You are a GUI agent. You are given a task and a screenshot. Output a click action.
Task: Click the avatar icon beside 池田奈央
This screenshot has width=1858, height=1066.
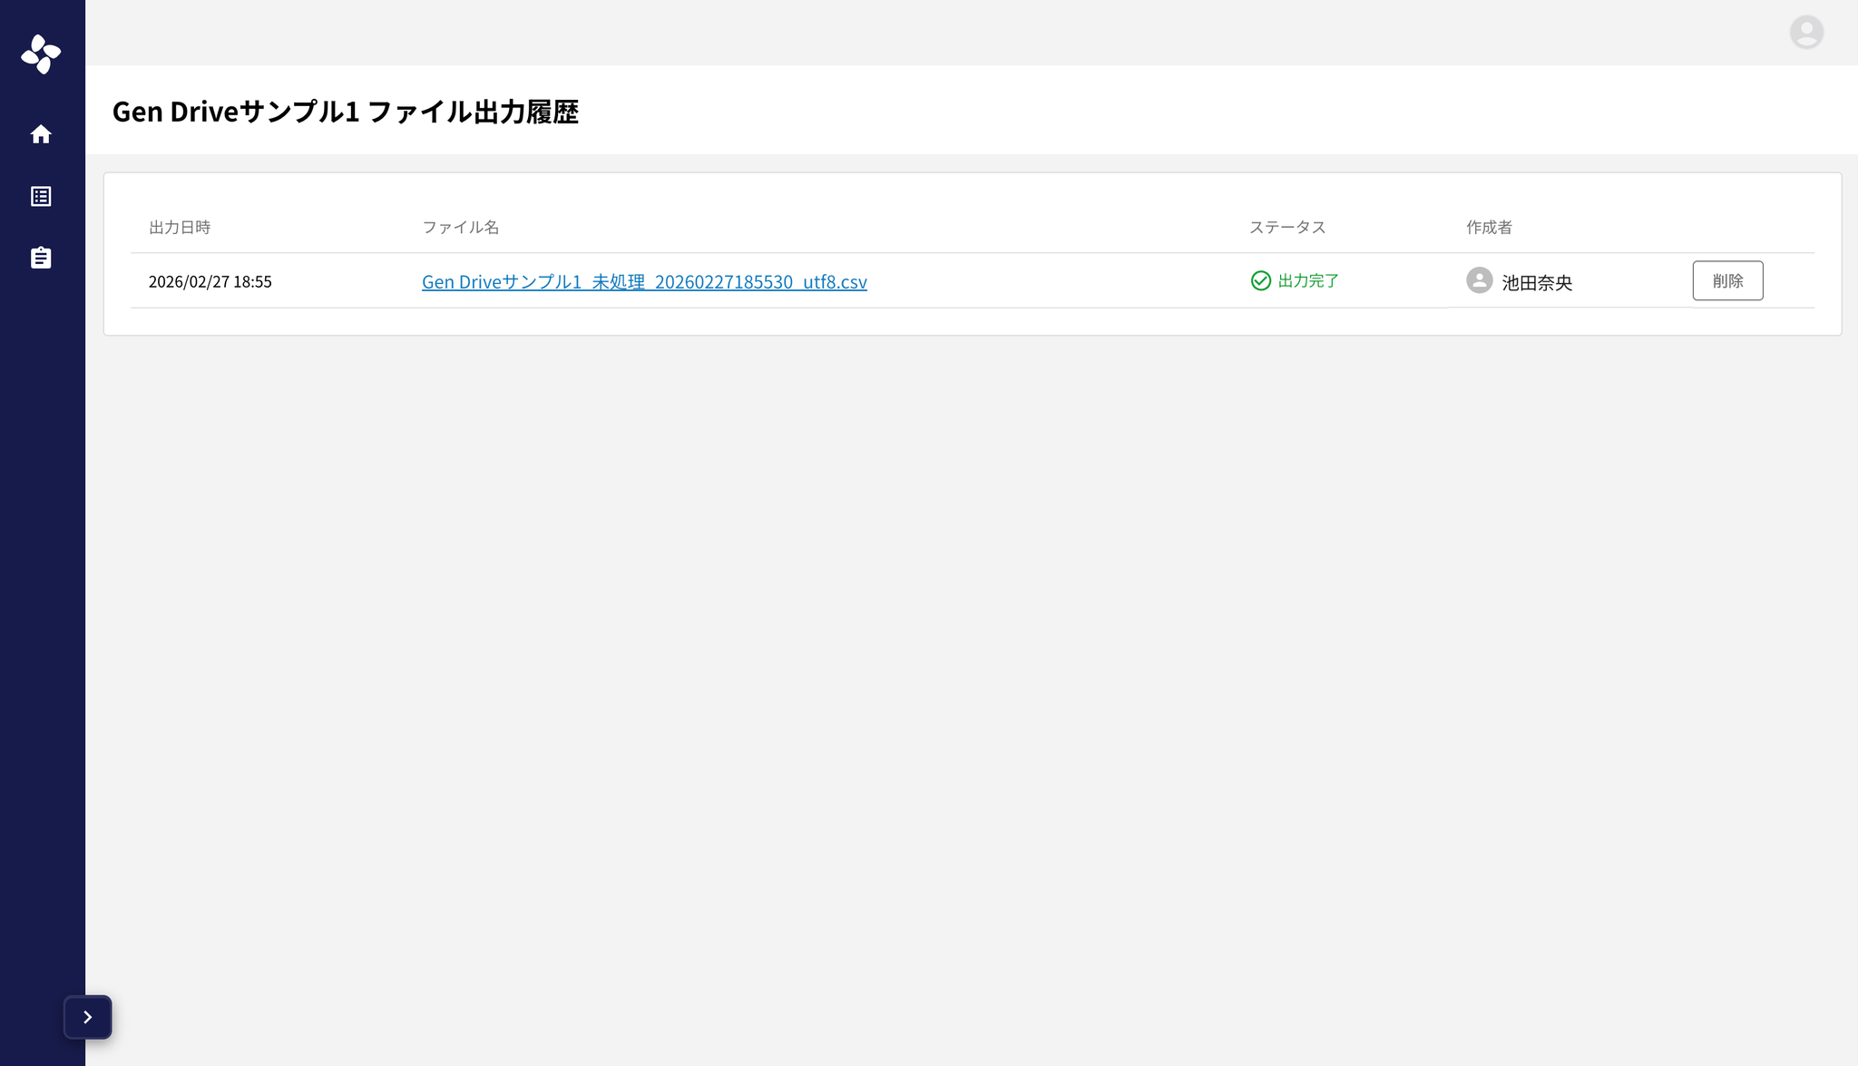click(1479, 280)
